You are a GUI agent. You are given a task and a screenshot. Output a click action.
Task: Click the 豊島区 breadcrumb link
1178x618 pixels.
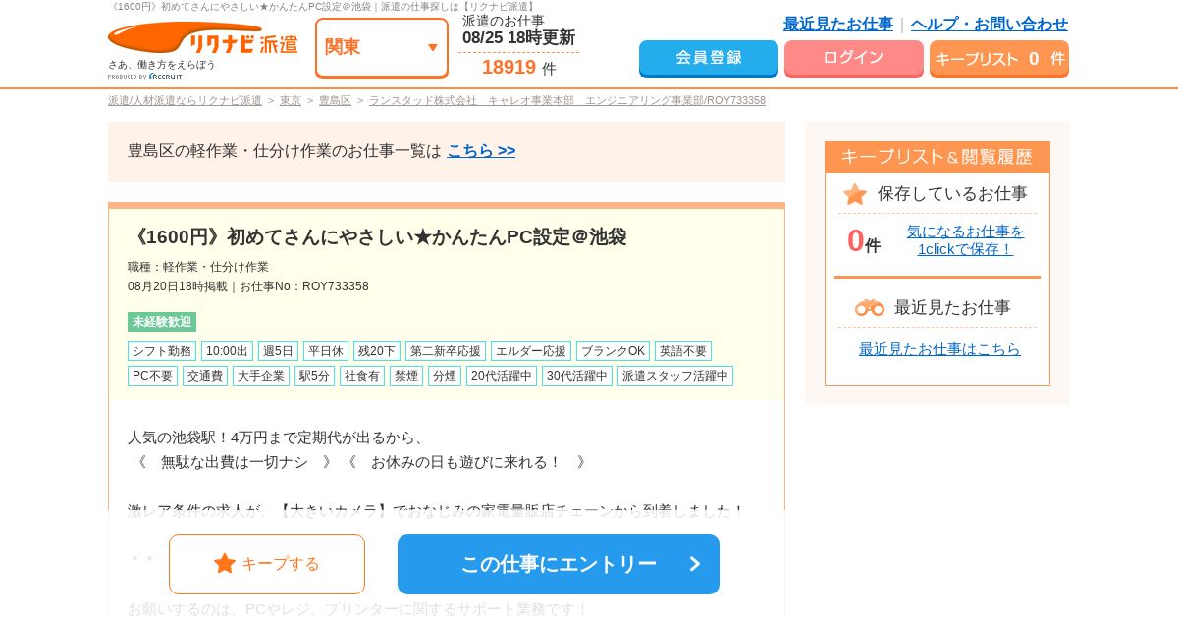pyautogui.click(x=335, y=100)
